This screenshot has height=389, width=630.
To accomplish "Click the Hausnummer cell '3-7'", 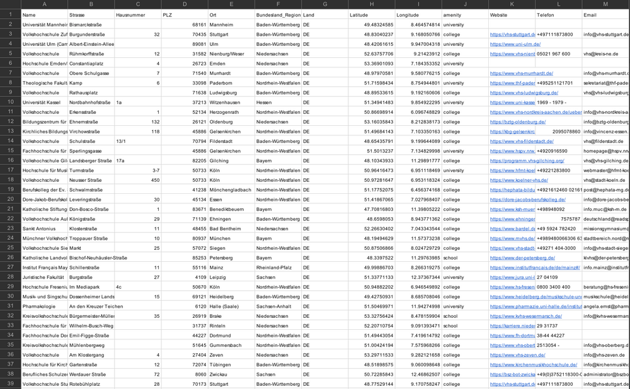I will 138,170.
